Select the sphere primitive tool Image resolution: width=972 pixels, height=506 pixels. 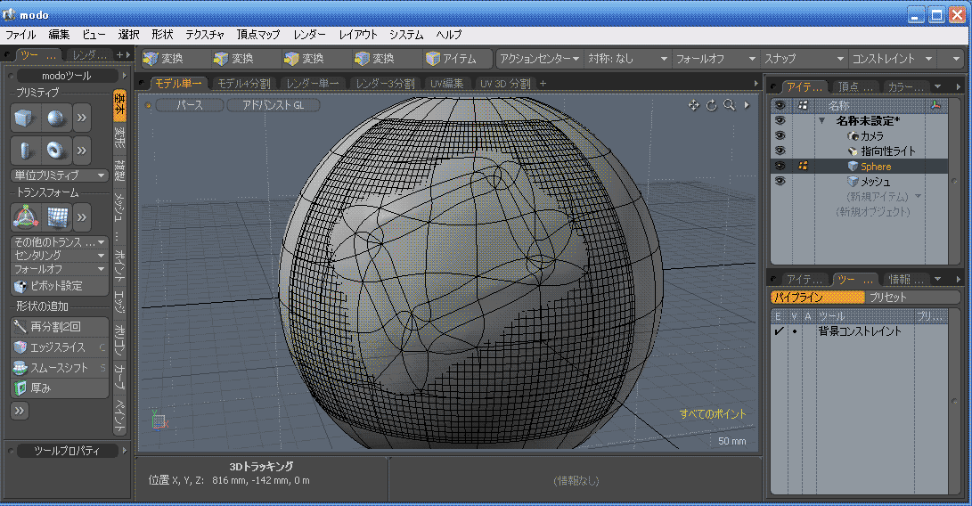point(55,118)
